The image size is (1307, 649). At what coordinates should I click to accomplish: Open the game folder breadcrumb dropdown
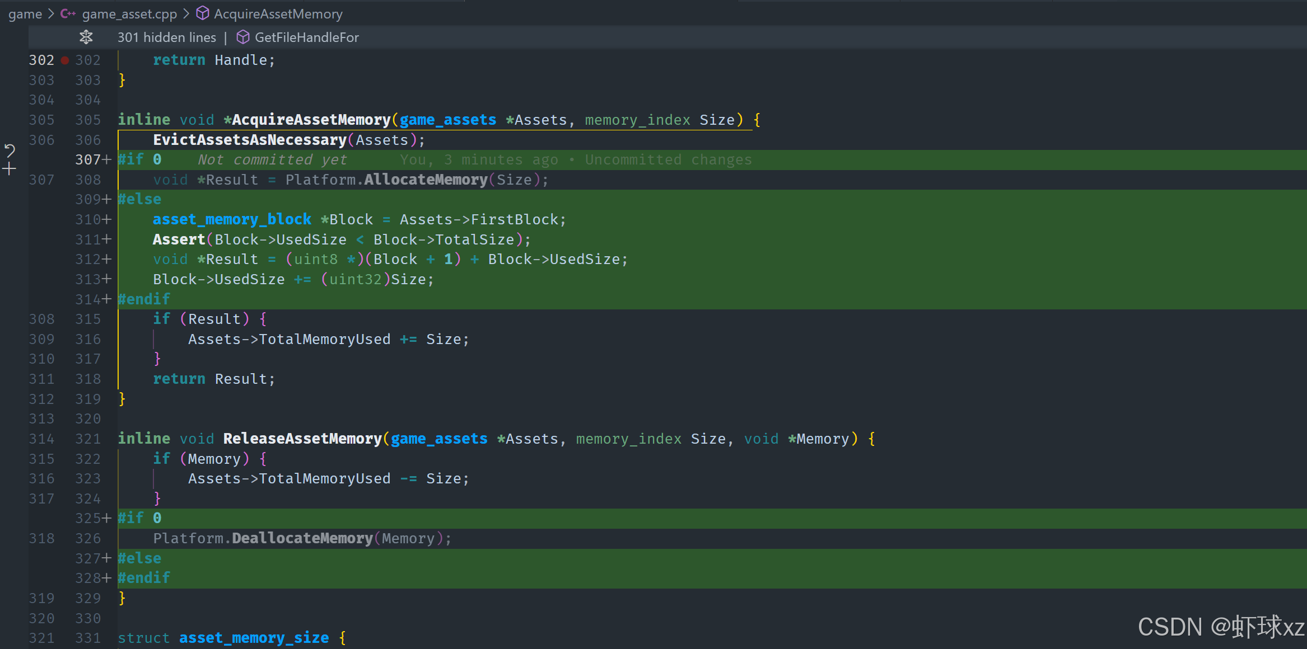pos(25,14)
